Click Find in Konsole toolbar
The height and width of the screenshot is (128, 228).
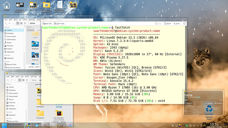(177, 23)
